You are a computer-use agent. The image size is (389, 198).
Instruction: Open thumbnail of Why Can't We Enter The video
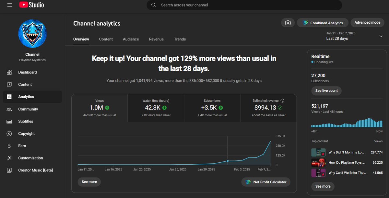318,173
